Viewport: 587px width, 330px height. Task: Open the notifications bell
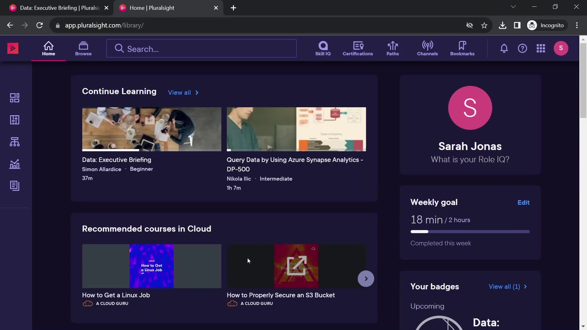point(504,48)
